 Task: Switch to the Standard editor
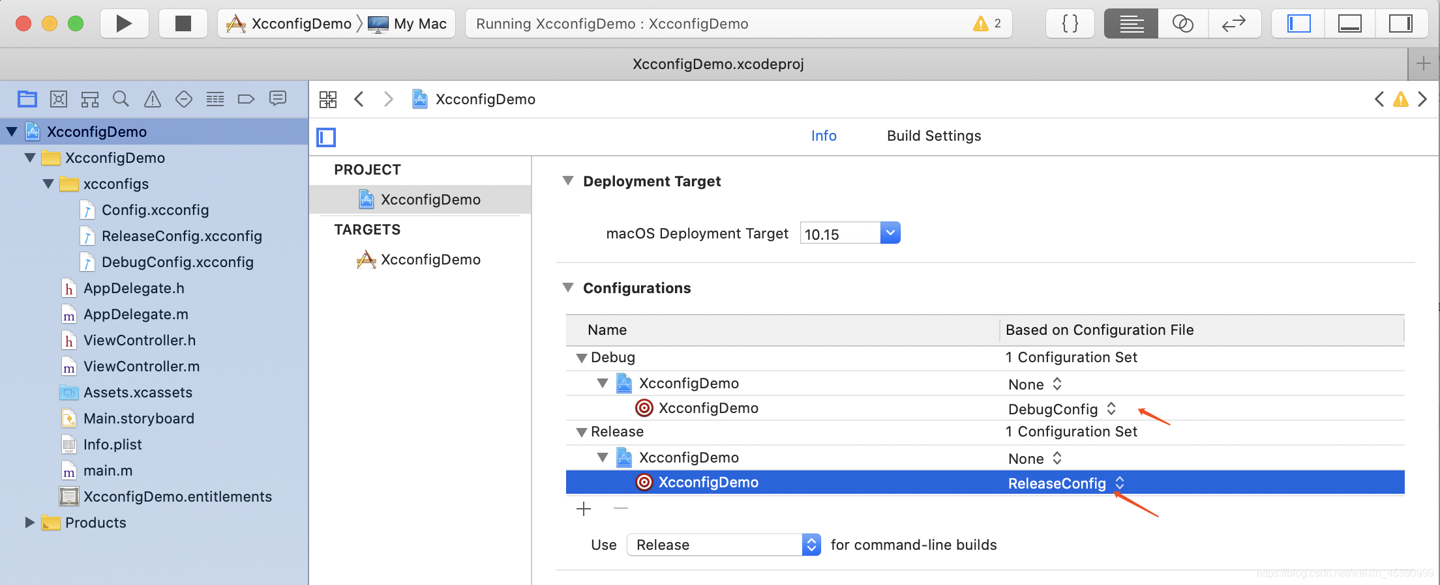tap(1132, 24)
